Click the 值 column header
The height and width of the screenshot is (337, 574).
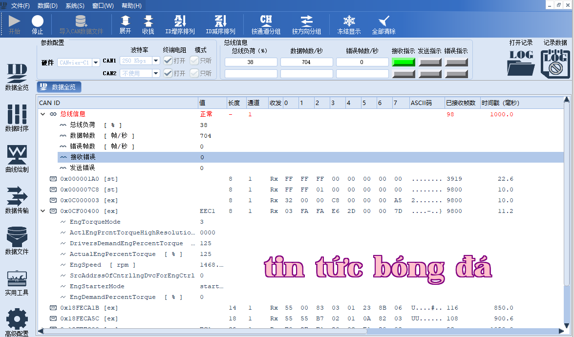pyautogui.click(x=213, y=103)
